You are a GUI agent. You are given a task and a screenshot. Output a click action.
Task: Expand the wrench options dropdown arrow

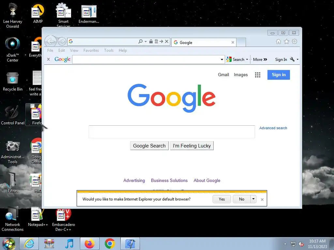tap(297, 60)
